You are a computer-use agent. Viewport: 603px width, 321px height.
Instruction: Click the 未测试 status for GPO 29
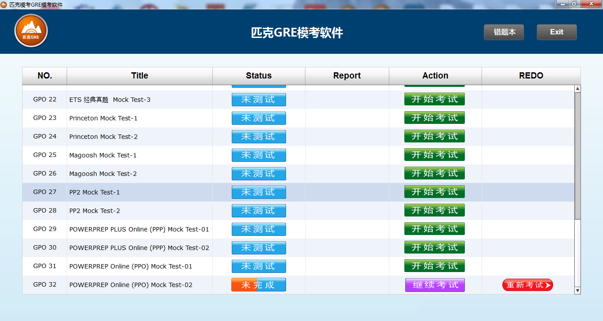click(x=259, y=229)
